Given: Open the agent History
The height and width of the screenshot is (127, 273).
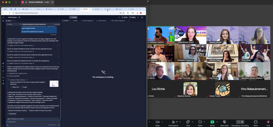Looking at the screenshot, I should 9,24.
